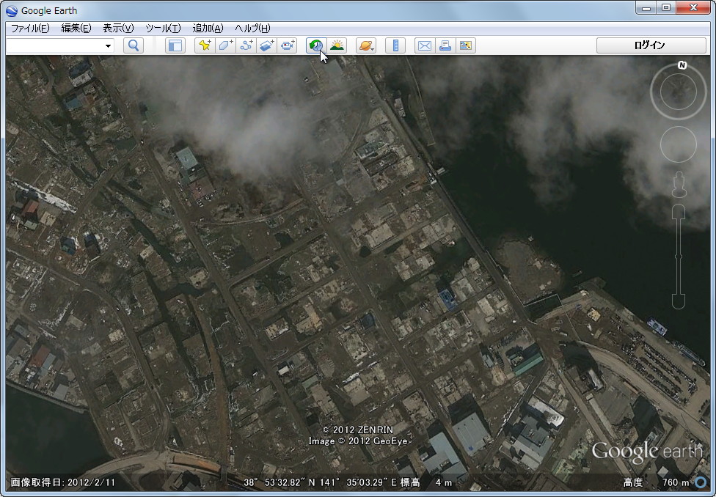Viewport: 716px width, 497px height.
Task: Add a placemark with pushpin icon
Action: coord(205,45)
